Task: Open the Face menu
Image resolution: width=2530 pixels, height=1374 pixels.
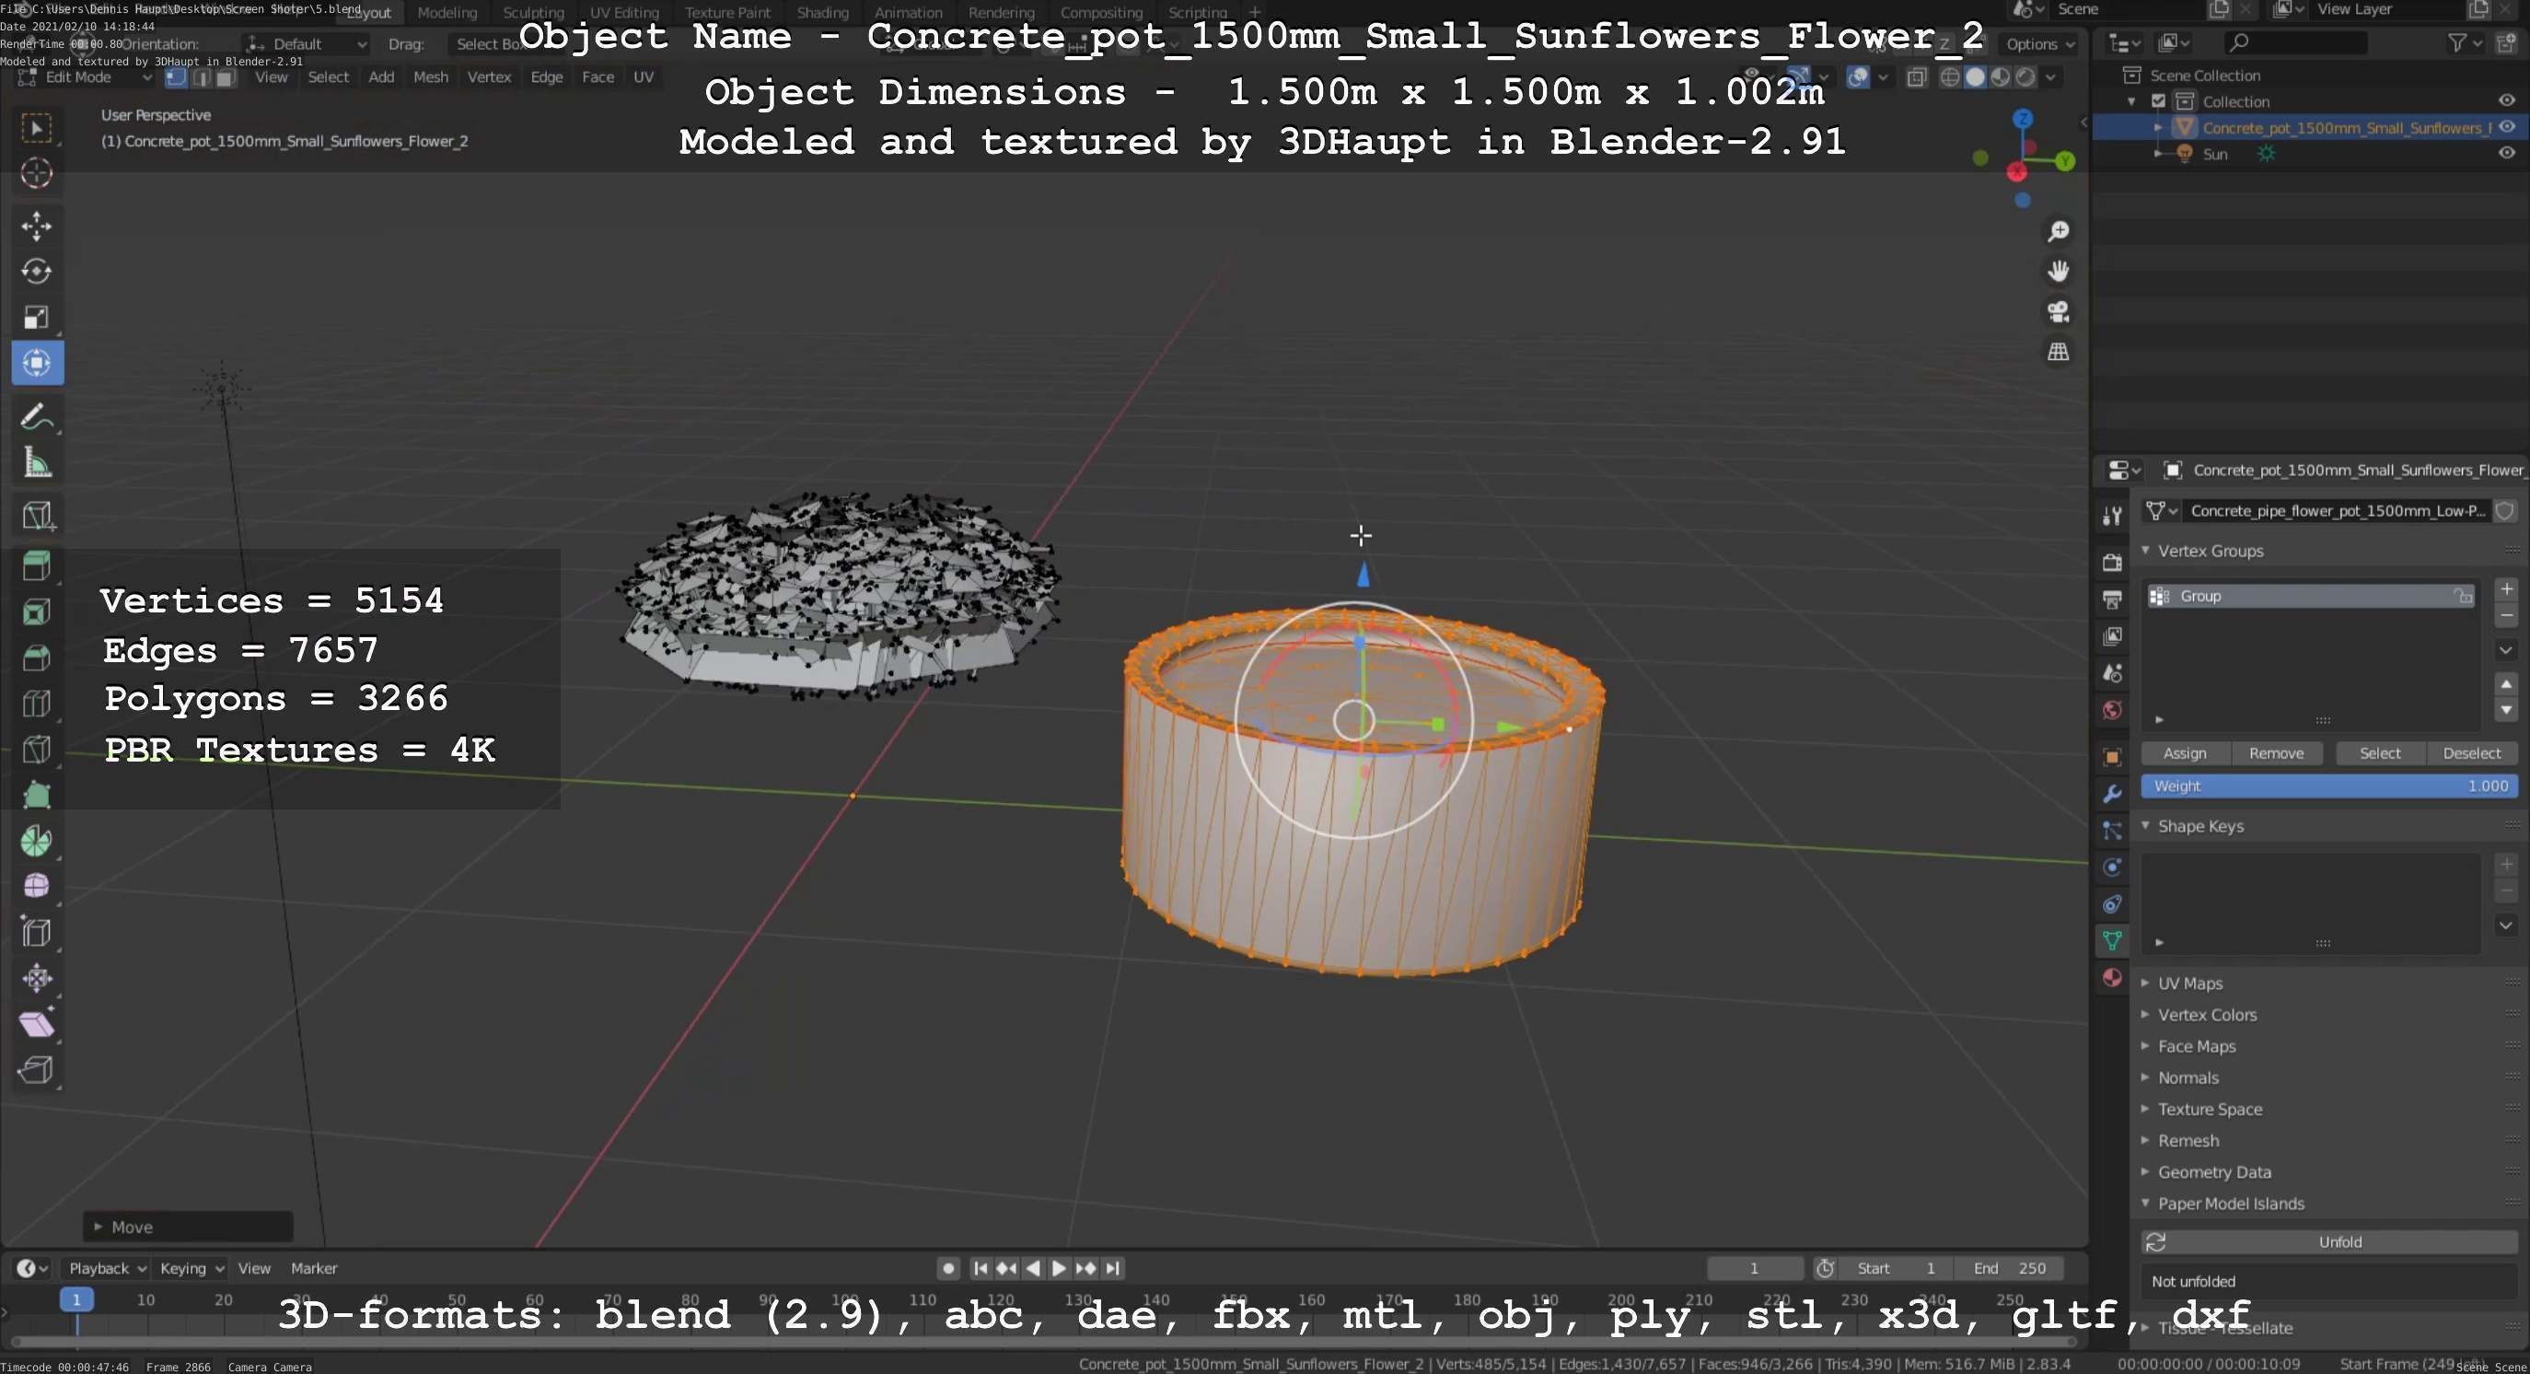Action: [598, 77]
